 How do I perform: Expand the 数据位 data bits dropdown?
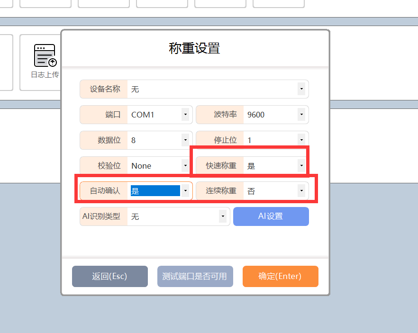coord(185,140)
